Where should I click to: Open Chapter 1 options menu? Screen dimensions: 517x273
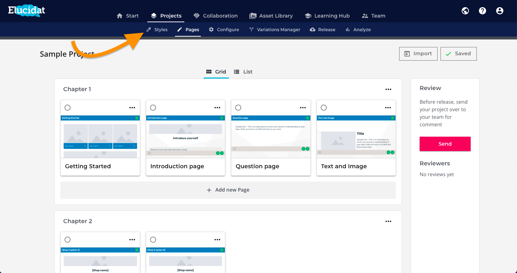(388, 89)
